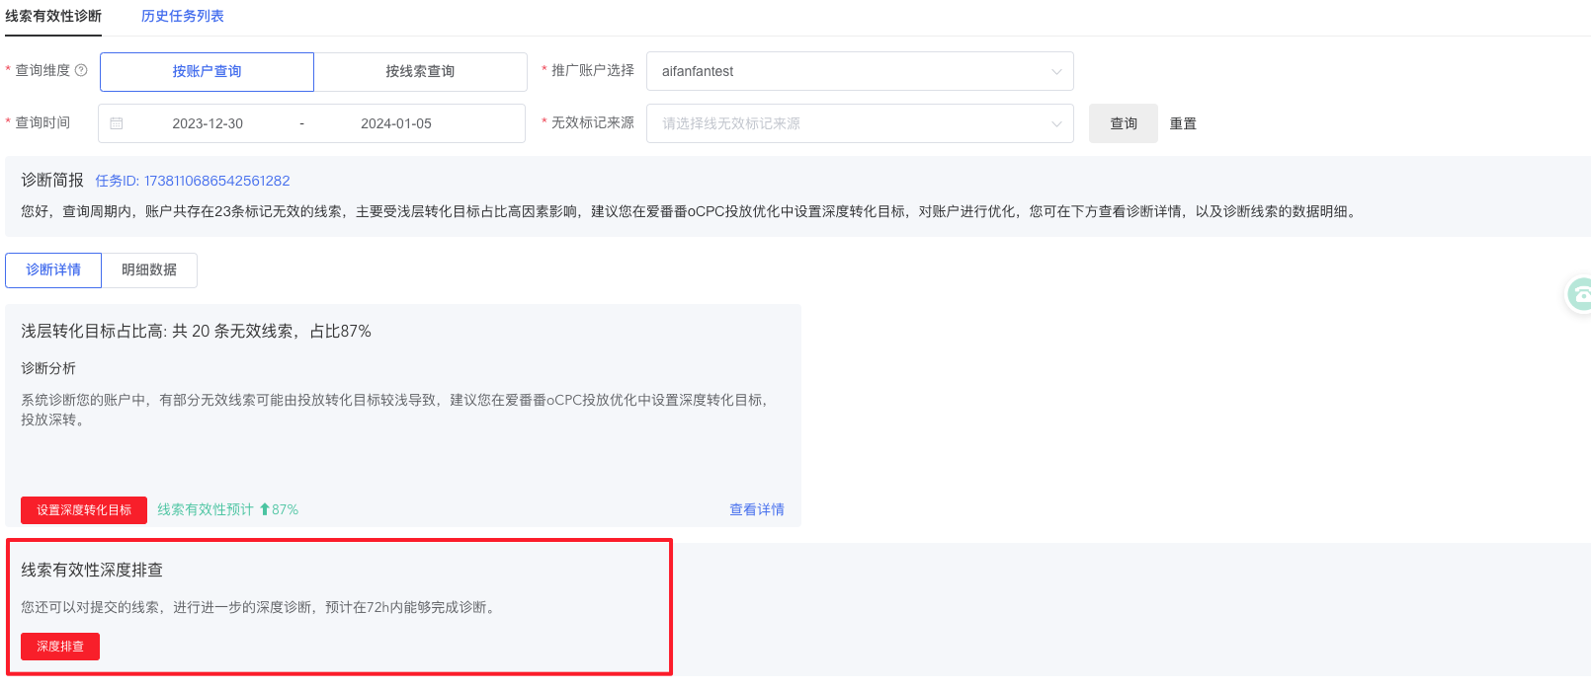The width and height of the screenshot is (1591, 690).
Task: Open the 推广账户选择 dropdown showing aifanfantest
Action: click(859, 71)
